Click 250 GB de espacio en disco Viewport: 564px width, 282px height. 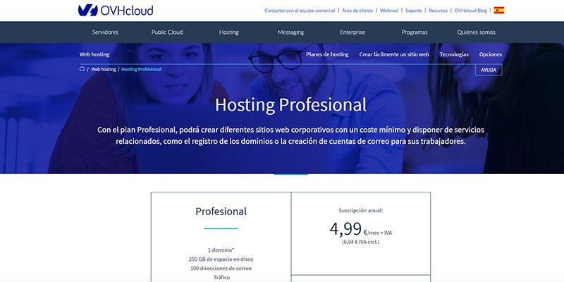(x=221, y=259)
